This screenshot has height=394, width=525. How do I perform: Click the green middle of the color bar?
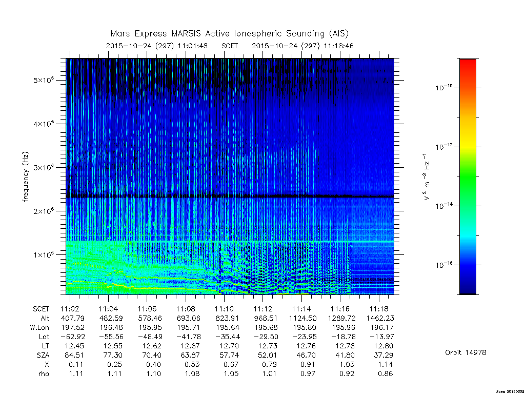(468, 176)
